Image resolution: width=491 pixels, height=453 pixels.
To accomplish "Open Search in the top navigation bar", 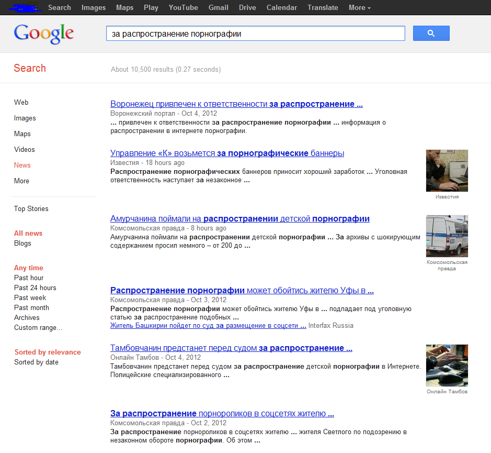I will 60,7.
